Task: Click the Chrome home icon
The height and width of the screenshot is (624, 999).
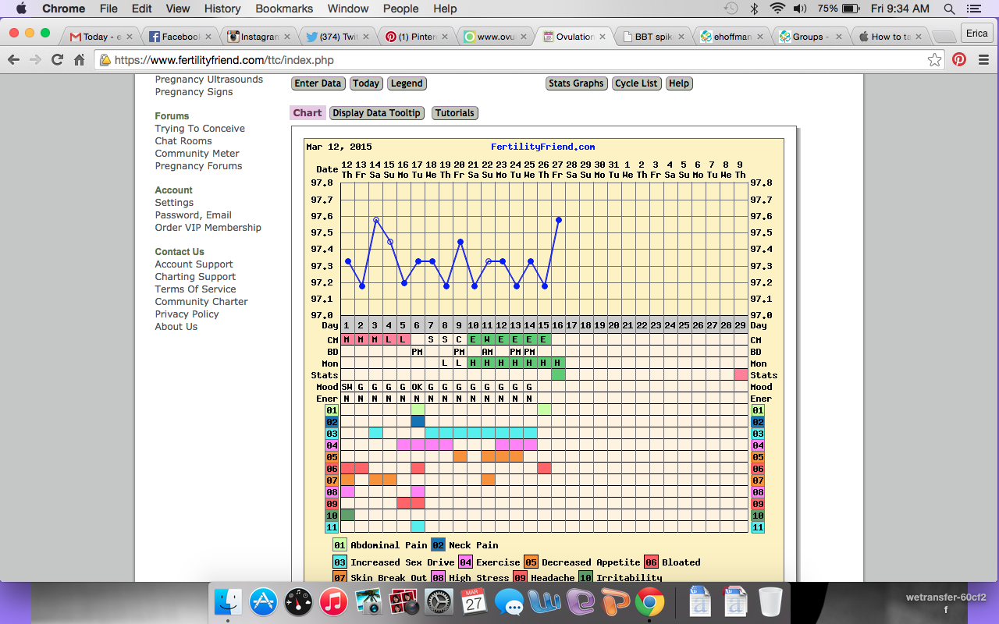Action: pyautogui.click(x=79, y=60)
